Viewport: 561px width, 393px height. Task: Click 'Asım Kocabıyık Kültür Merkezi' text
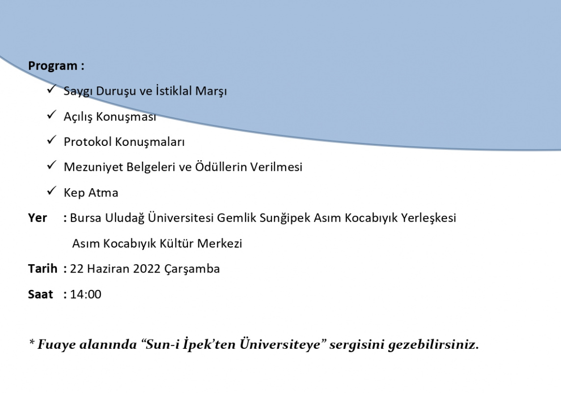(x=157, y=244)
